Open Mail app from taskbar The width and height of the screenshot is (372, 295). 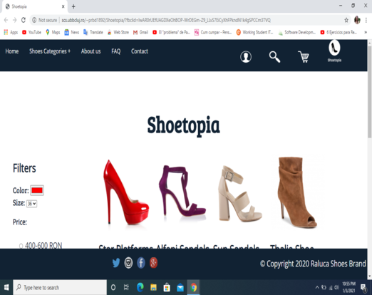tap(180, 288)
